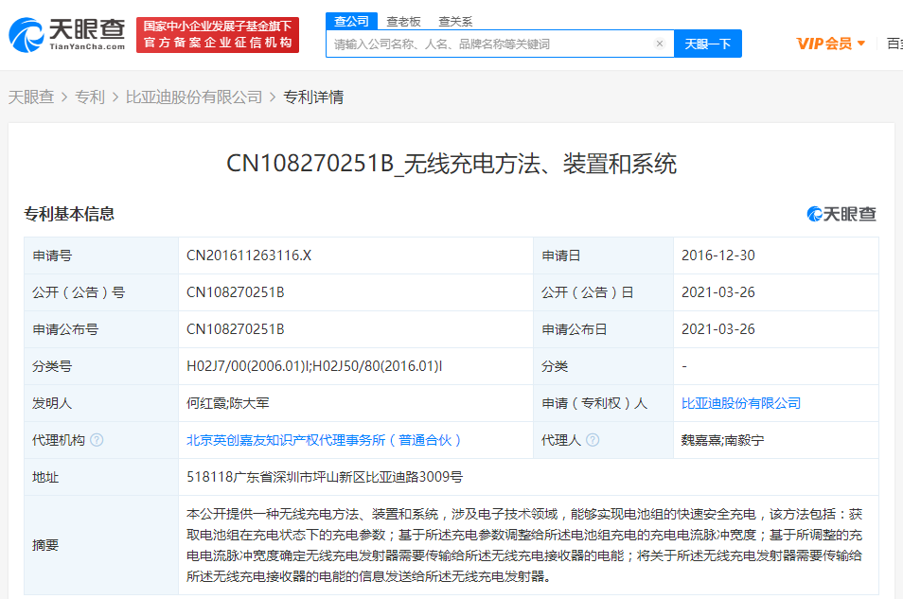The image size is (903, 599).
Task: Open the TianYanCha logo homepage
Action: [67, 35]
